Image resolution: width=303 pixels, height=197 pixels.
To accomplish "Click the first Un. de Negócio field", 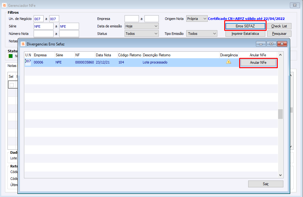I will pos(38,19).
